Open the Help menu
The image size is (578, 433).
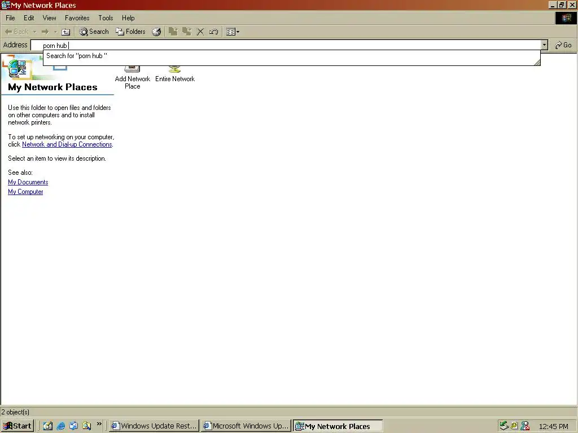(128, 17)
